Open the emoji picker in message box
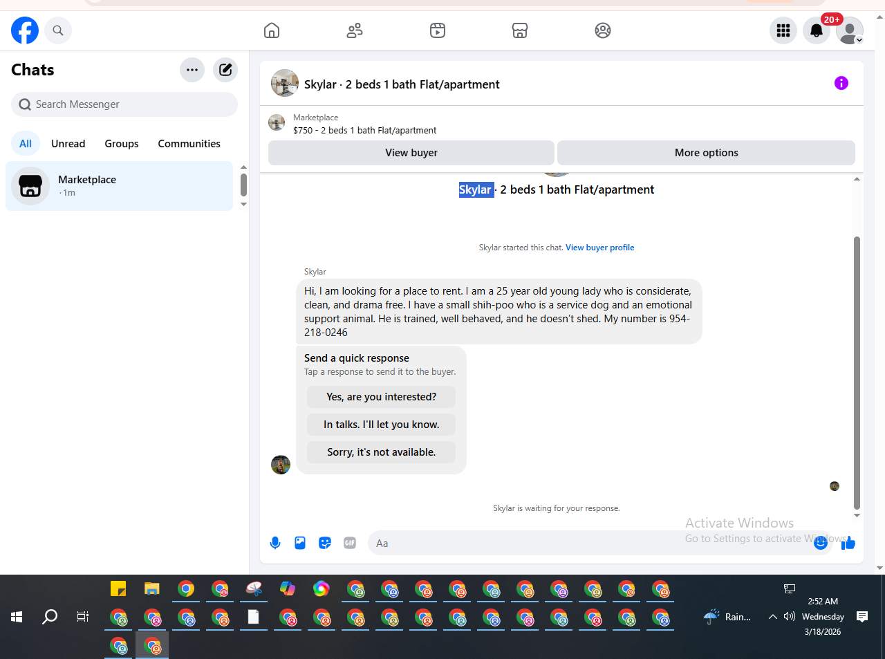Screen dimensions: 885x659 [821, 543]
